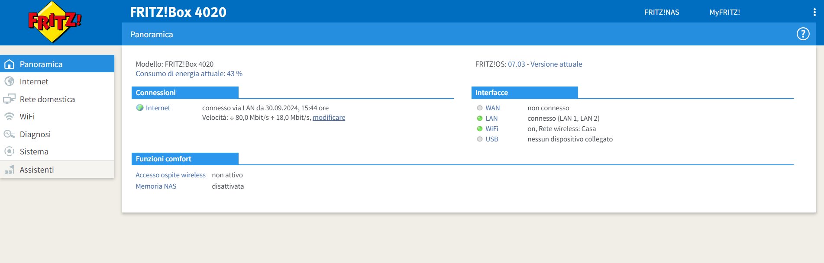The image size is (824, 263).
Task: Open the LAN interface link
Action: click(491, 118)
